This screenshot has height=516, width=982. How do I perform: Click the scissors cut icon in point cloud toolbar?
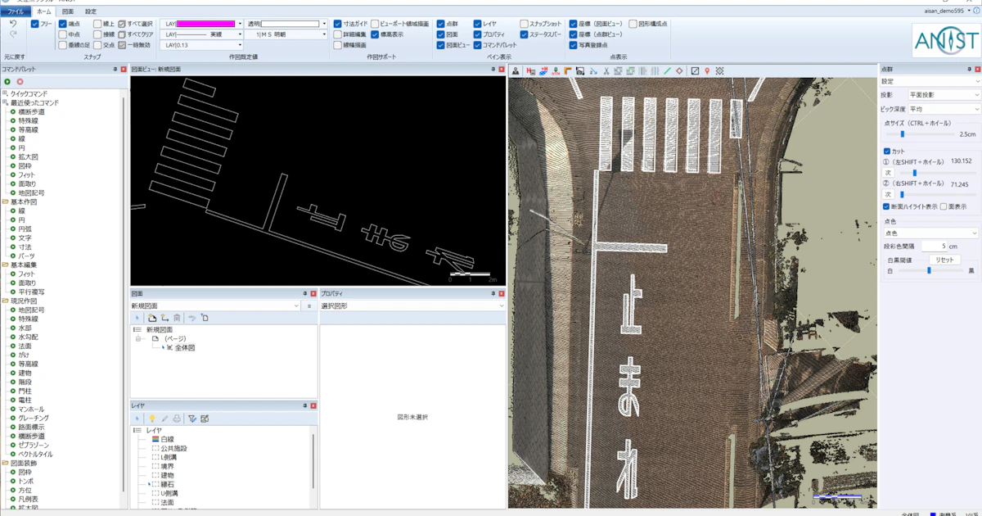[606, 71]
